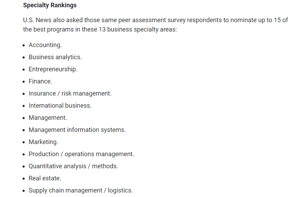
Task: Click the Accounting list item
Action: click(x=45, y=45)
